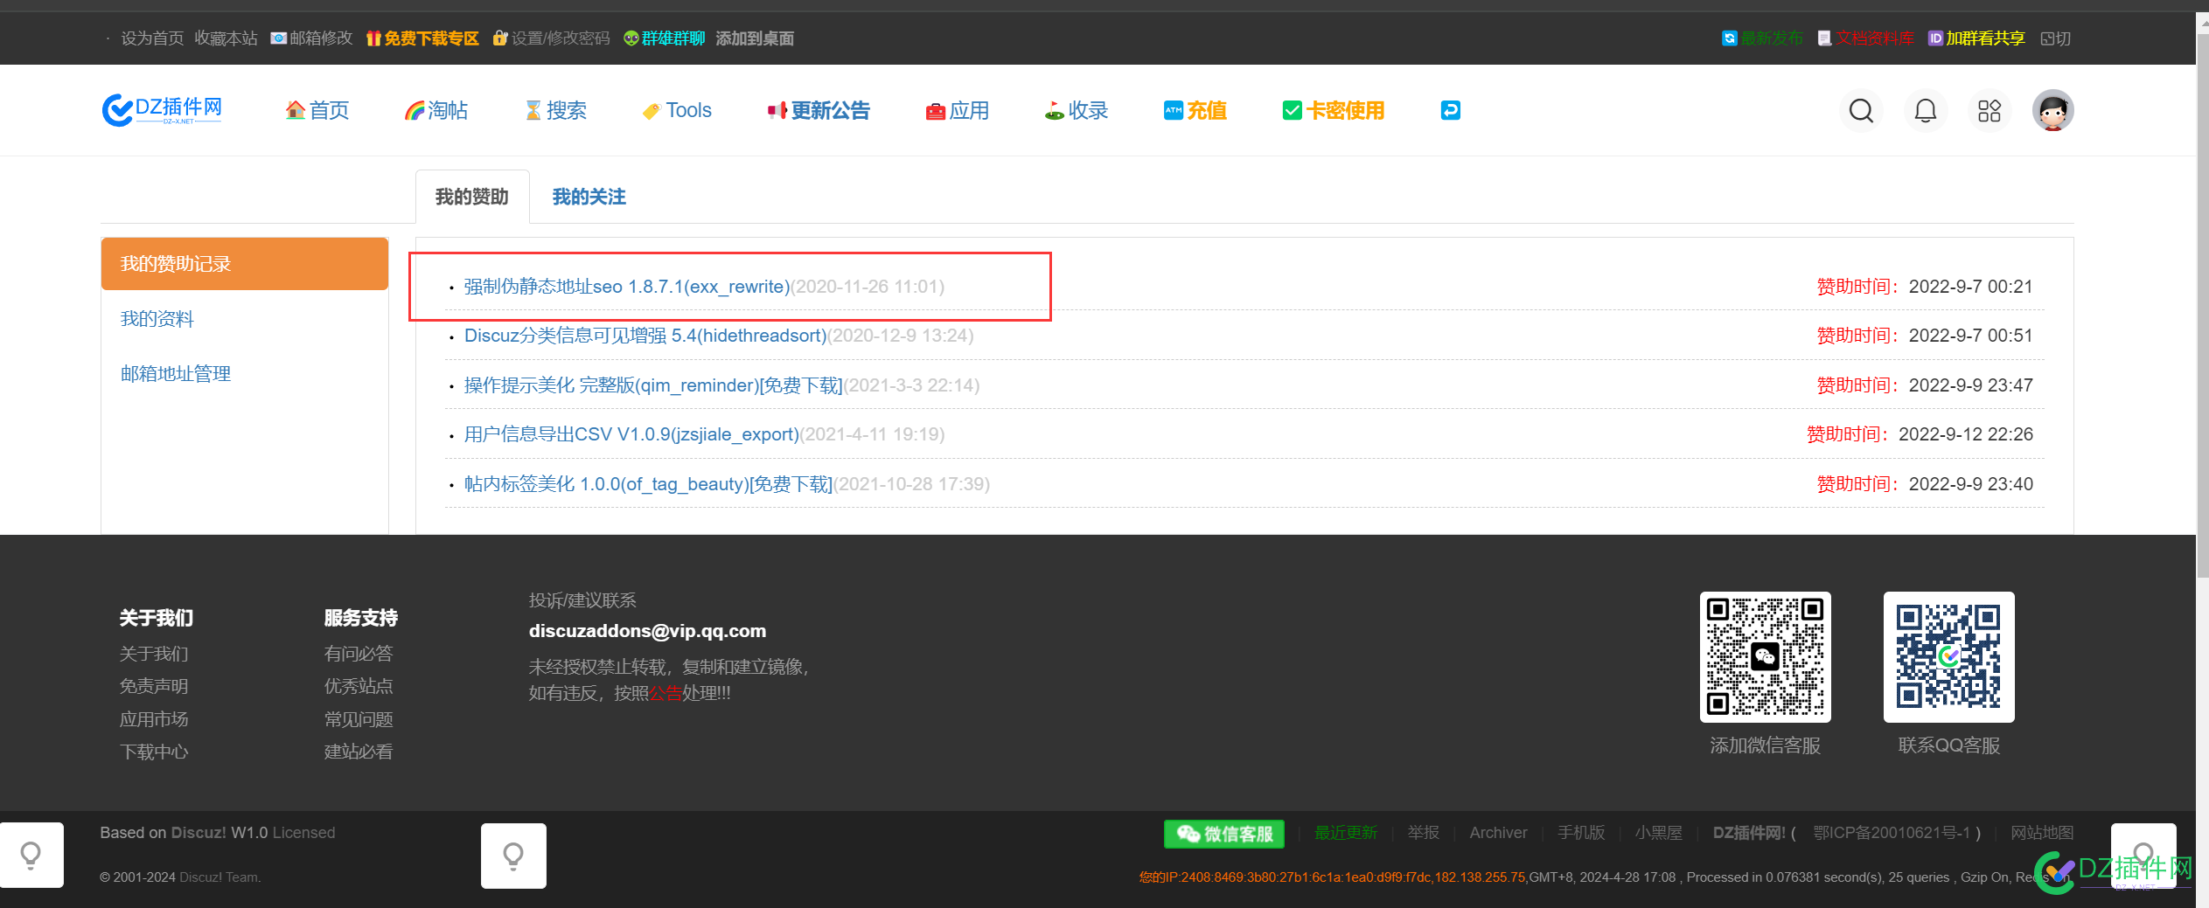Image resolution: width=2209 pixels, height=908 pixels.
Task: Open footer link 有问必答
Action: pos(359,654)
